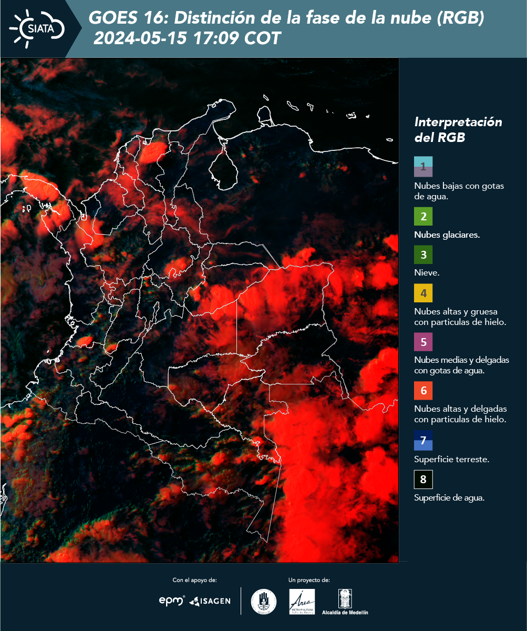Select the orange-red swatch number 6
Viewport: 527px width, 631px height.
coord(423,391)
